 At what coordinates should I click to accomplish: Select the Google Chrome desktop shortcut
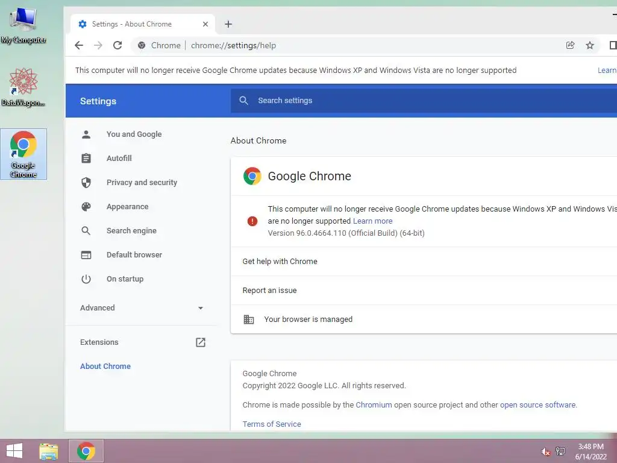coord(23,154)
